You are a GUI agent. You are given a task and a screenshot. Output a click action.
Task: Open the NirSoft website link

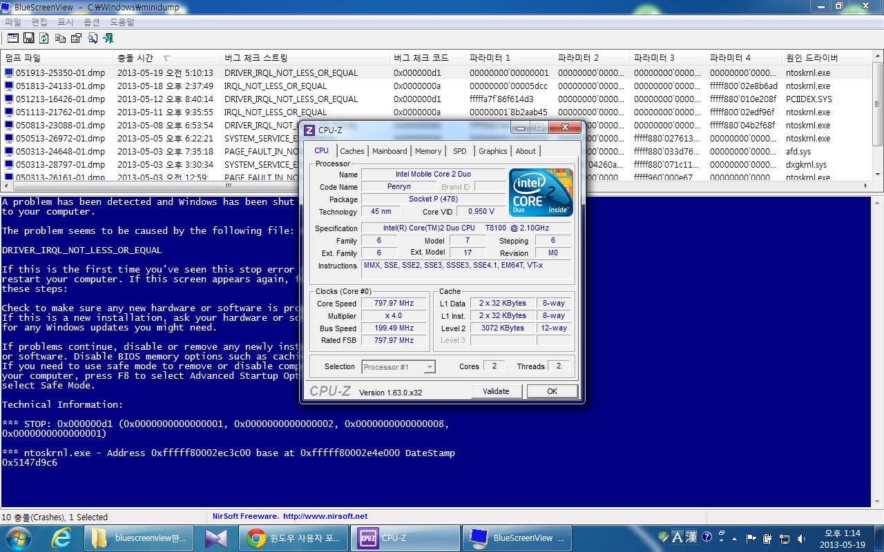click(325, 516)
